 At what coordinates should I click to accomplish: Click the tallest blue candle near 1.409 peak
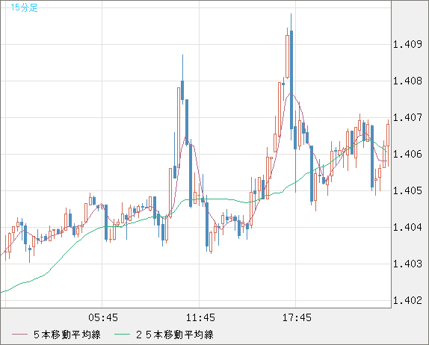click(291, 80)
